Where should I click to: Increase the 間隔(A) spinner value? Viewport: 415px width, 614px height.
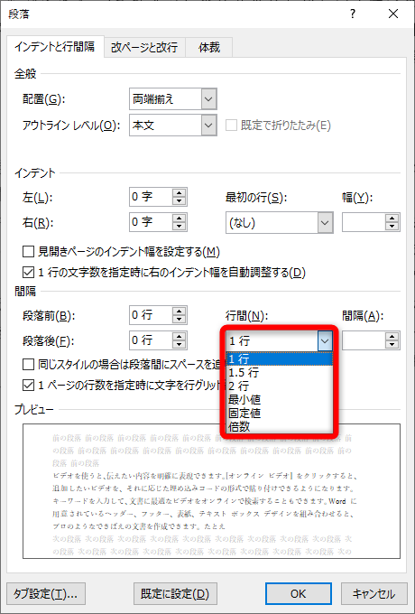pyautogui.click(x=392, y=337)
